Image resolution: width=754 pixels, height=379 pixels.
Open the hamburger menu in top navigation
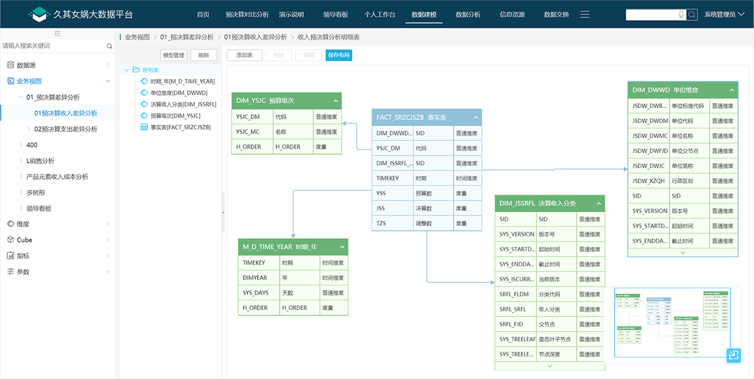point(585,15)
